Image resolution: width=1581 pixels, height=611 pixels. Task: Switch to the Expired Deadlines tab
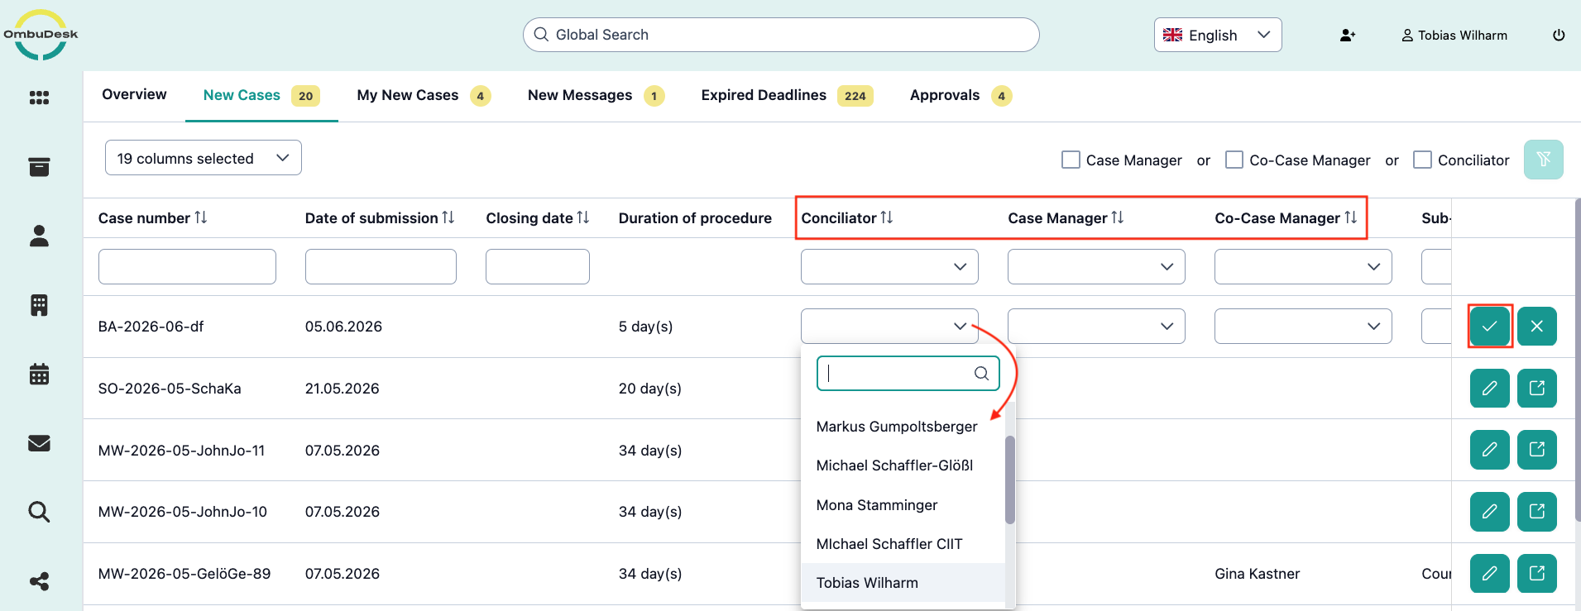click(x=787, y=96)
